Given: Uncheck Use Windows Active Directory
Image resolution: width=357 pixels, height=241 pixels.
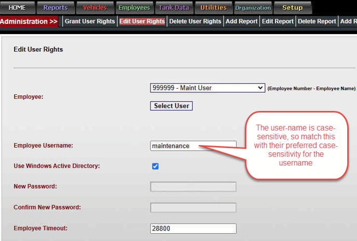Looking at the screenshot, I should [x=155, y=166].
